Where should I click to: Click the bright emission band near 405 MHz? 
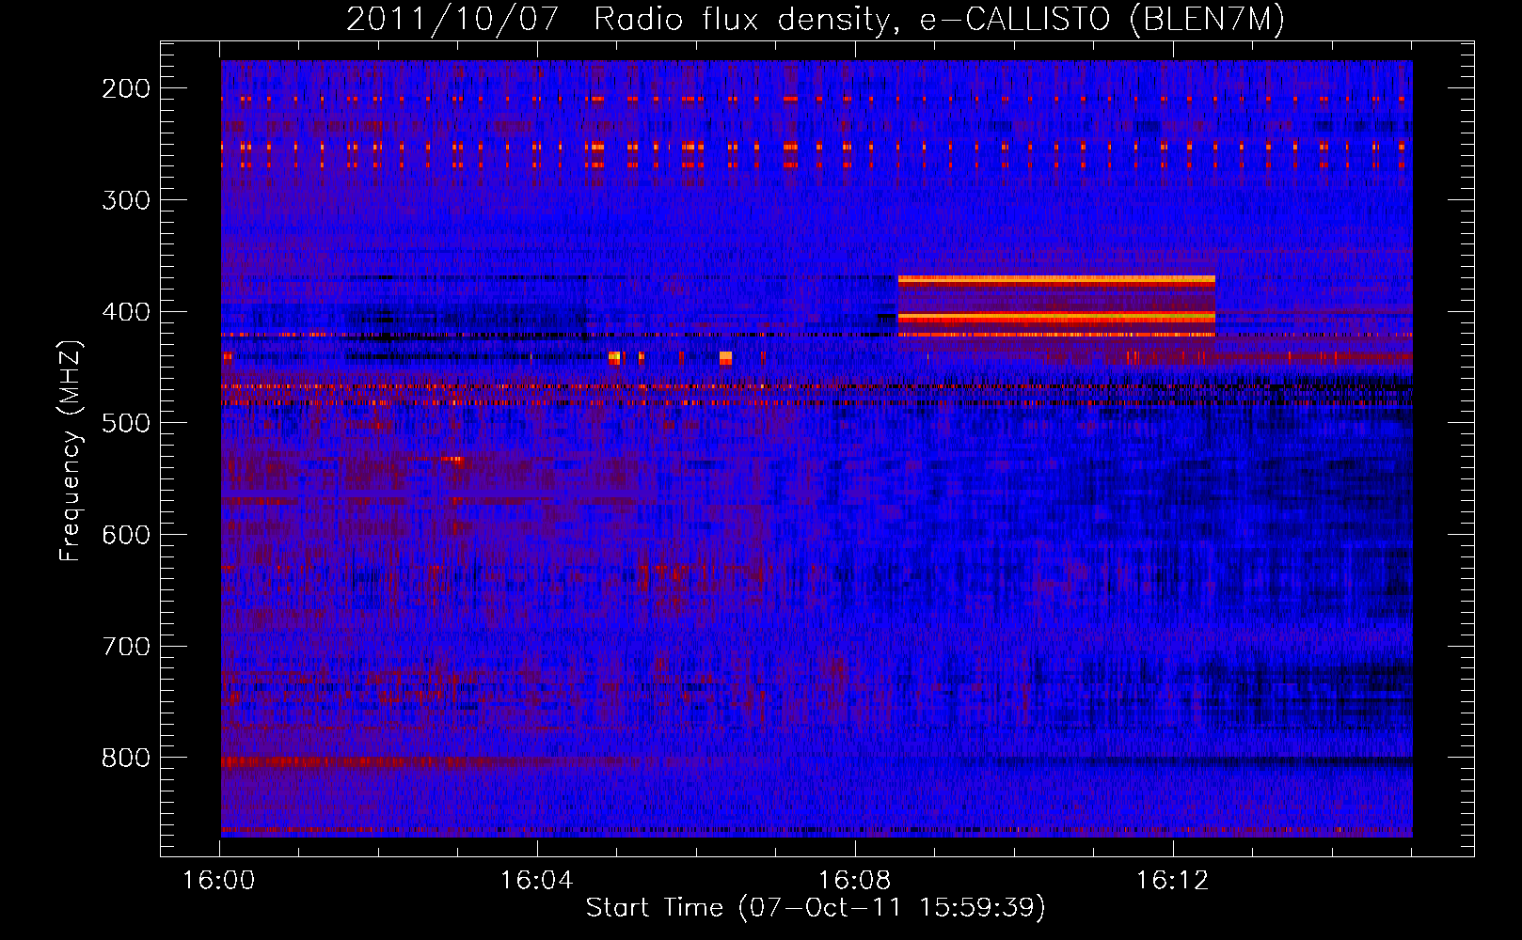(1056, 318)
